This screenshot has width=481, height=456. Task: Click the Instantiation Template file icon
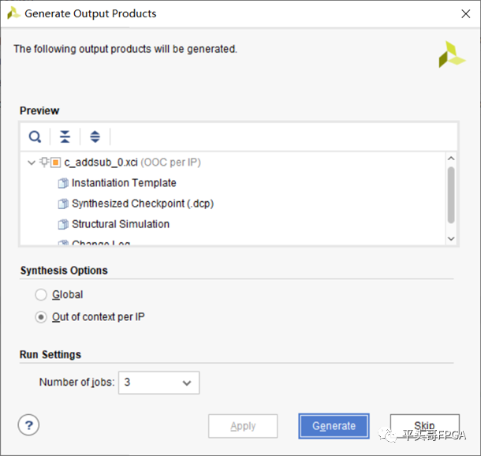coord(63,183)
